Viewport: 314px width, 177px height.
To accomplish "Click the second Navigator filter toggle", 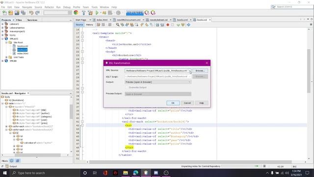I will [18, 161].
